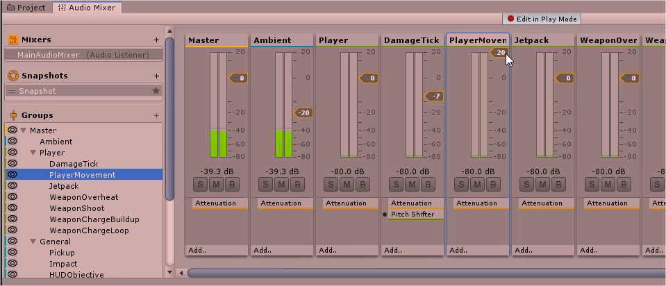The width and height of the screenshot is (666, 286).
Task: Mute the Ambient channel
Action: pyautogui.click(x=281, y=185)
